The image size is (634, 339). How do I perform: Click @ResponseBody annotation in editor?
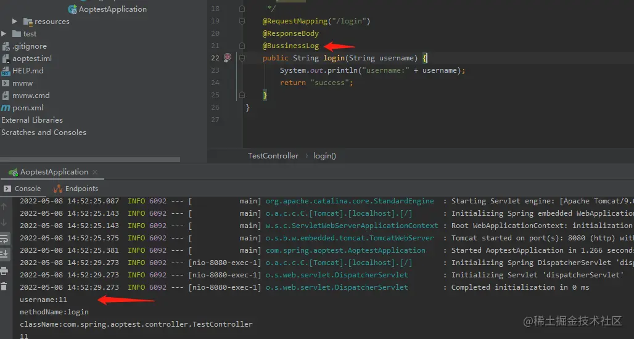click(290, 33)
